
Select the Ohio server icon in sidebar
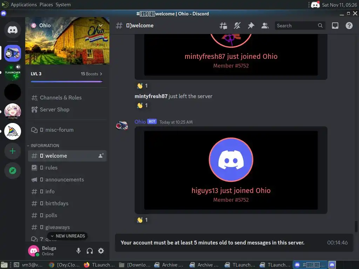point(13,53)
